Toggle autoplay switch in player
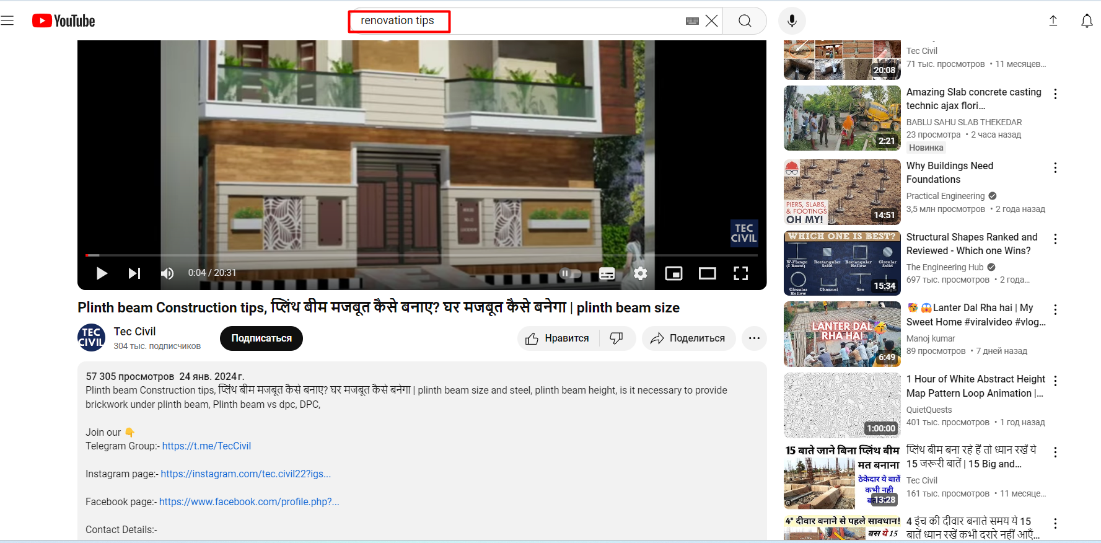This screenshot has height=543, width=1101. (571, 273)
